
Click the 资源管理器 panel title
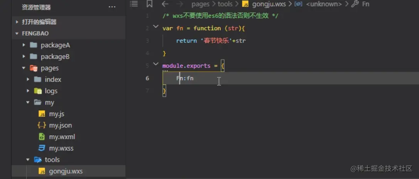(36, 7)
